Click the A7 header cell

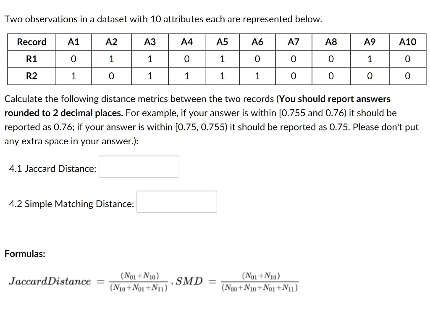point(293,42)
